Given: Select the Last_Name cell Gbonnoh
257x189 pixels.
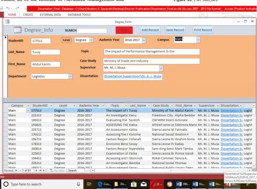Looking at the screenshot, I should 140,158.
